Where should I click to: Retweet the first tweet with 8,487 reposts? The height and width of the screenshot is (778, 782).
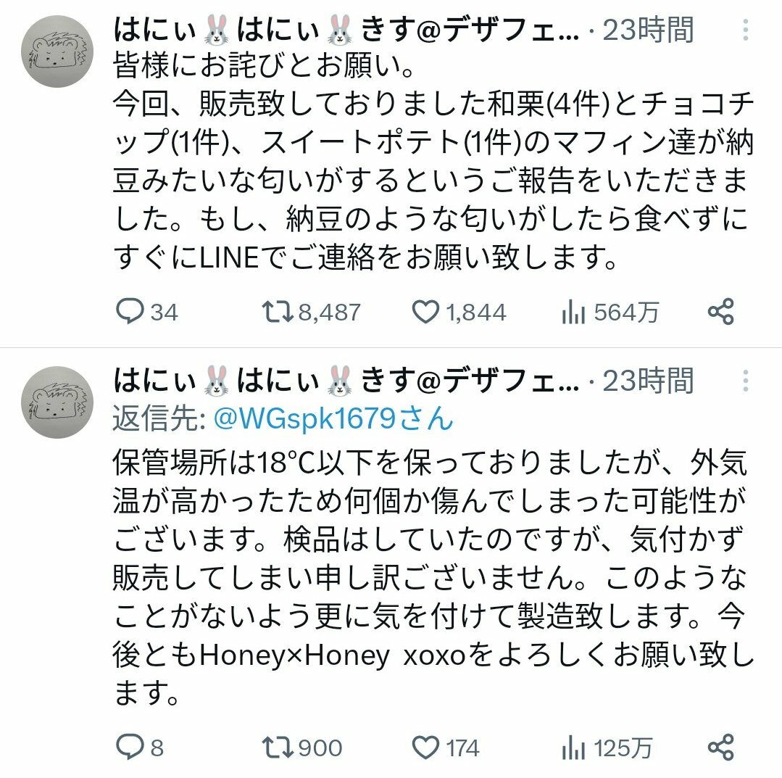coord(311,312)
